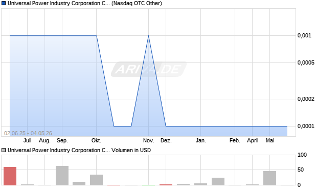Click the gray volume bar near Mai
Screen dimensions: 317x190
tap(269, 178)
